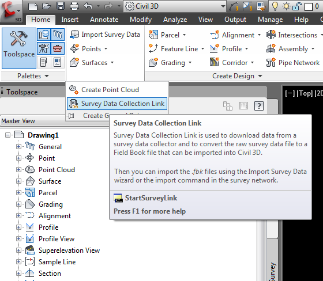Viewport: 323px width, 281px height.
Task: Click the Plot printer icon
Action: pos(74,6)
